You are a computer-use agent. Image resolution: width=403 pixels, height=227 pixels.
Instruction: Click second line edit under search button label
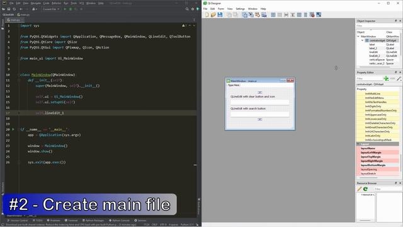pyautogui.click(x=259, y=114)
